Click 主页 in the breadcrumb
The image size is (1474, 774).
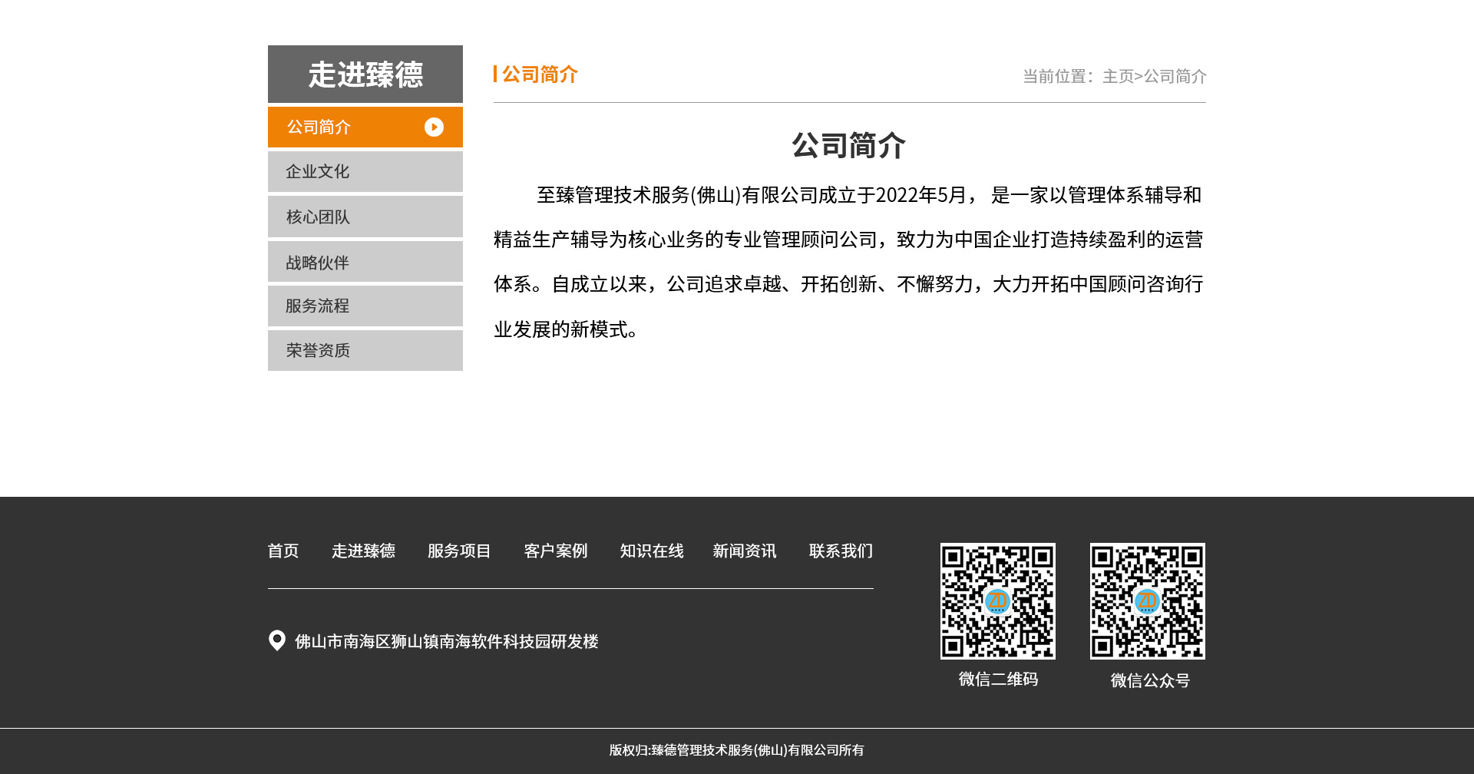coord(1117,77)
